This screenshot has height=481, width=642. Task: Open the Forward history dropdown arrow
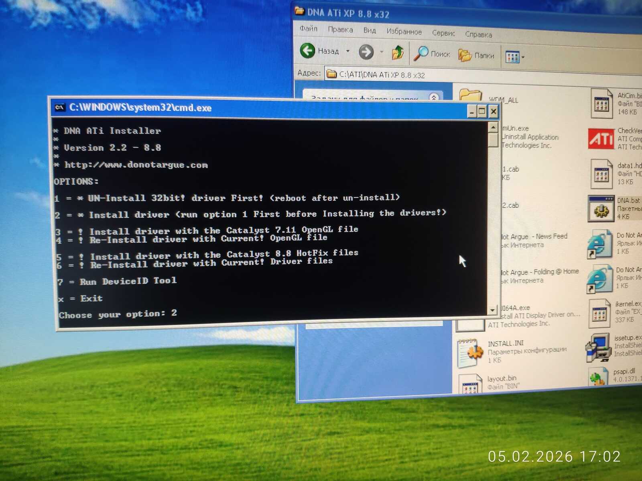(382, 52)
